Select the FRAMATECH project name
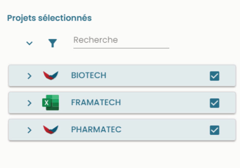Viewport: 240px width, 168px height. 96,102
